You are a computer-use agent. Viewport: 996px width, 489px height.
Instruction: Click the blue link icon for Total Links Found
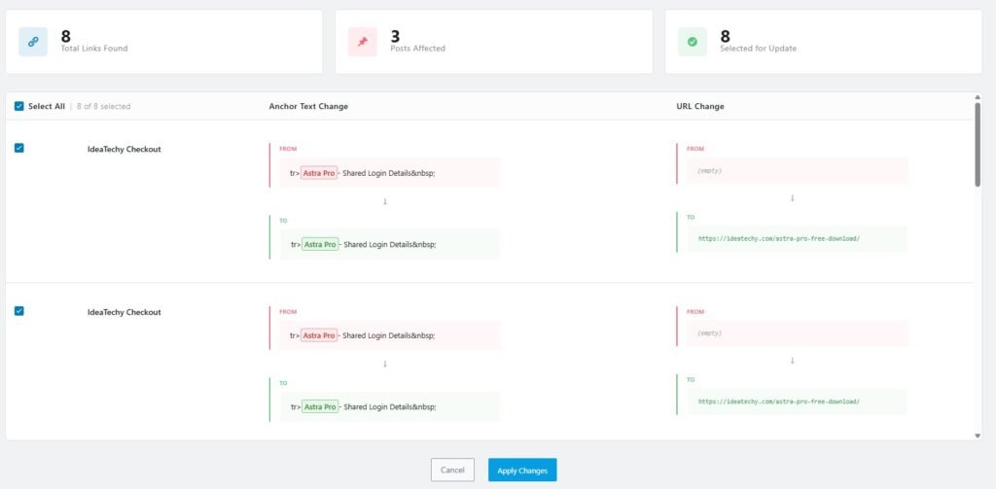click(33, 42)
